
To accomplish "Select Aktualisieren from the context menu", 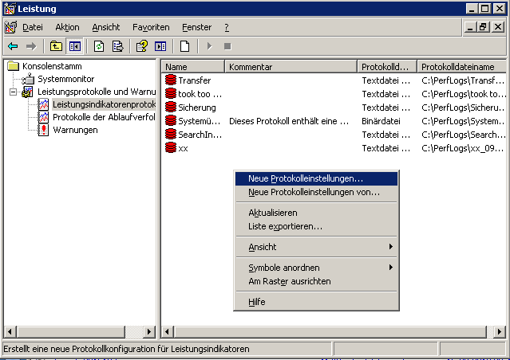I will point(316,213).
